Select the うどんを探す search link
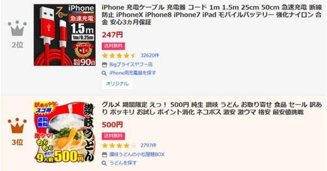327x171 pixels. coord(123,163)
